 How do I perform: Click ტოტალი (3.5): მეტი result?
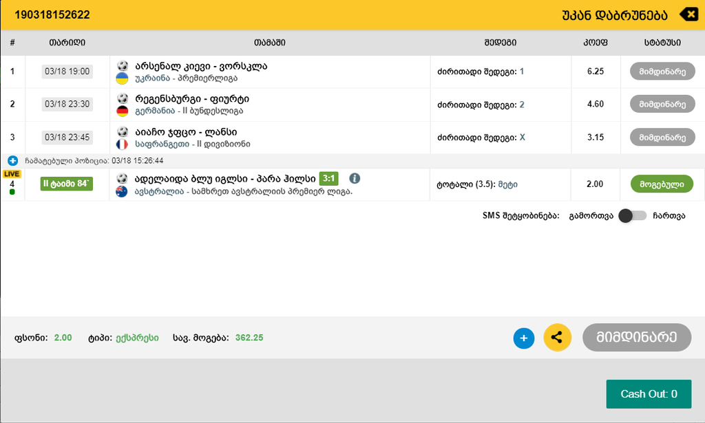pyautogui.click(x=477, y=184)
